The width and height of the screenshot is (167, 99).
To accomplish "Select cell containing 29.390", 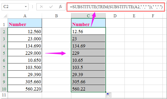I will point(25,74).
